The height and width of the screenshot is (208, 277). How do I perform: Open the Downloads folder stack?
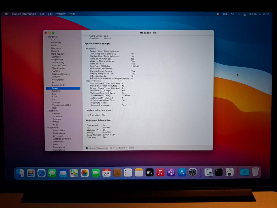[x=245, y=172]
